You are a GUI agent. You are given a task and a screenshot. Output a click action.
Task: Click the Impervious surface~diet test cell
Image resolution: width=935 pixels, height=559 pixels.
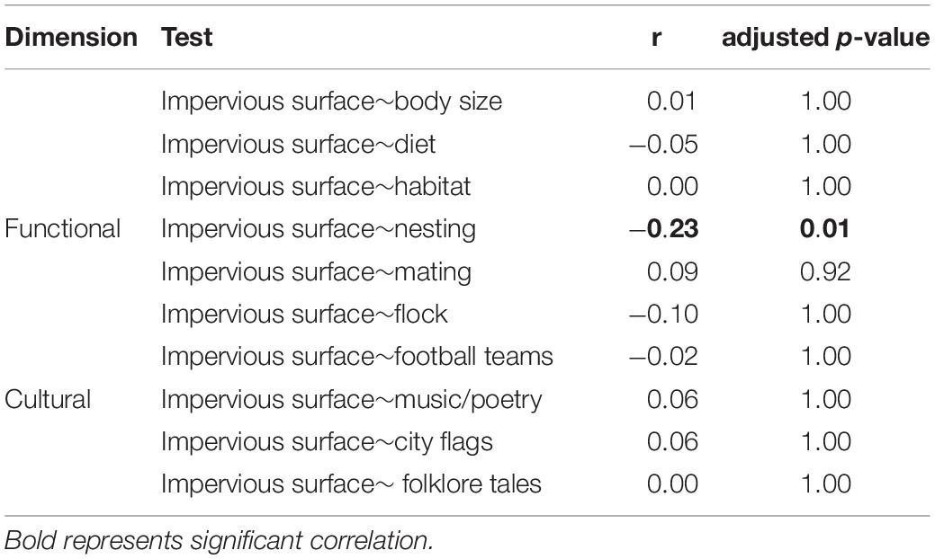[x=298, y=144]
